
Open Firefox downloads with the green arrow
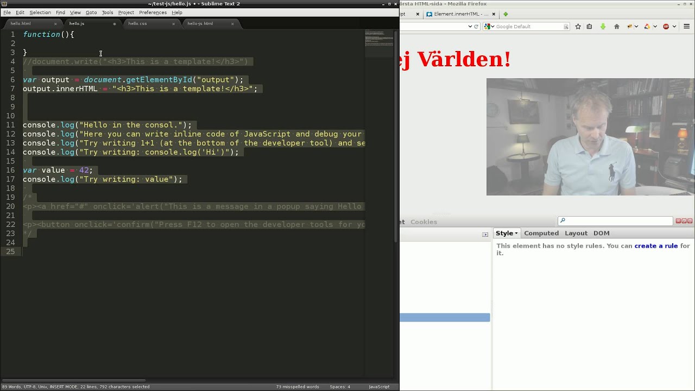603,27
